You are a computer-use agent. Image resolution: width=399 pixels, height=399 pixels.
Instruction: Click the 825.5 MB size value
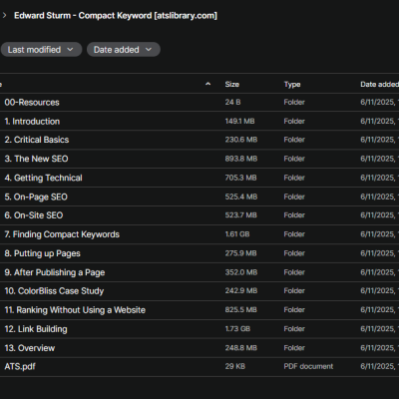(240, 310)
